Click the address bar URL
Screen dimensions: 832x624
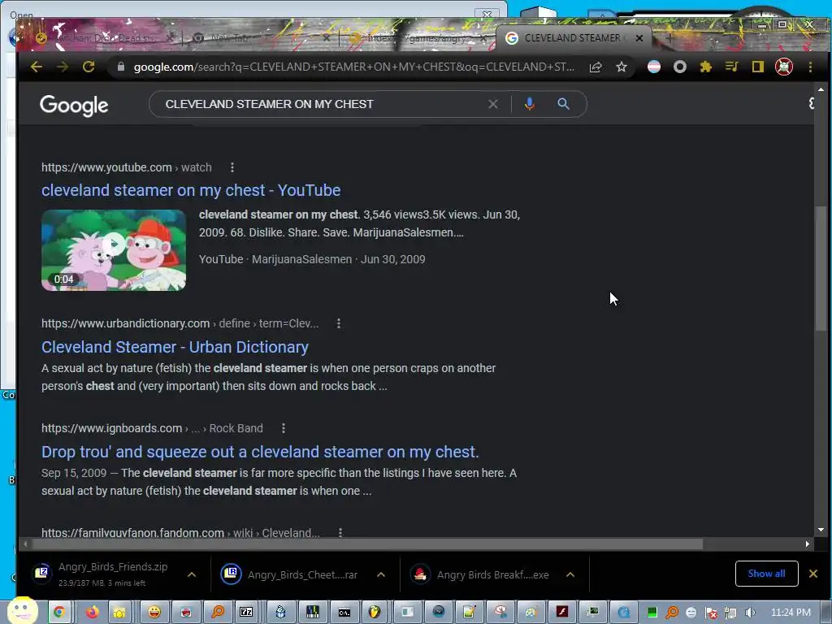353,67
